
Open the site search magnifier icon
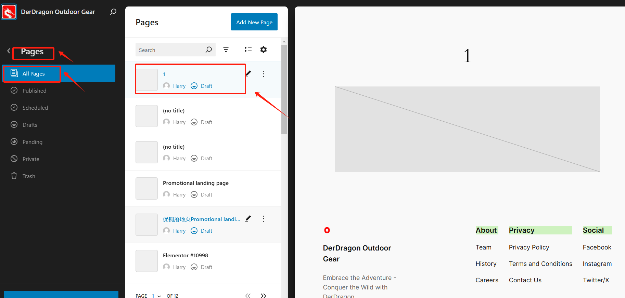pos(113,12)
